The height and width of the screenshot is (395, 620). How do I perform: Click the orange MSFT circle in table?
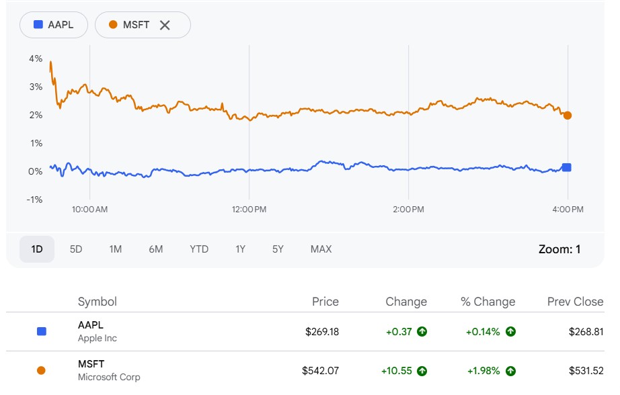[x=42, y=370]
